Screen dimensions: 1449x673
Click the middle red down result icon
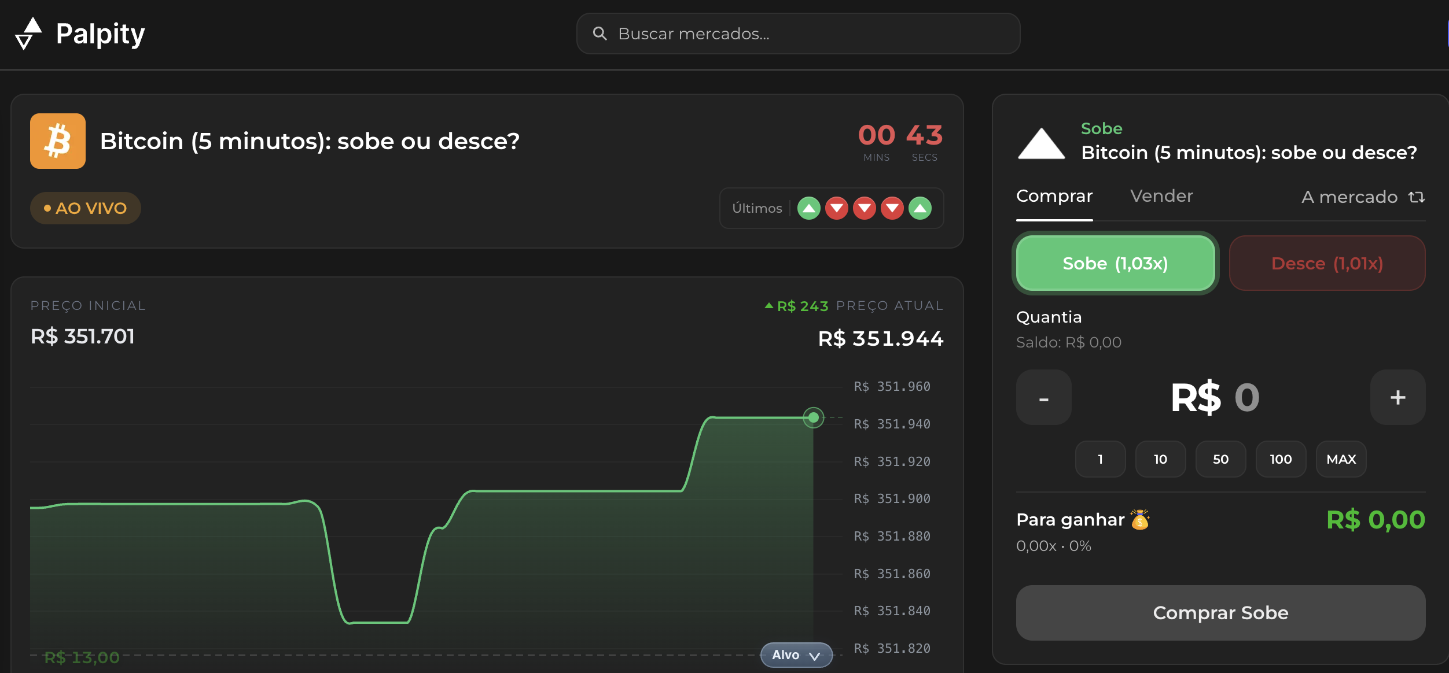tap(865, 208)
